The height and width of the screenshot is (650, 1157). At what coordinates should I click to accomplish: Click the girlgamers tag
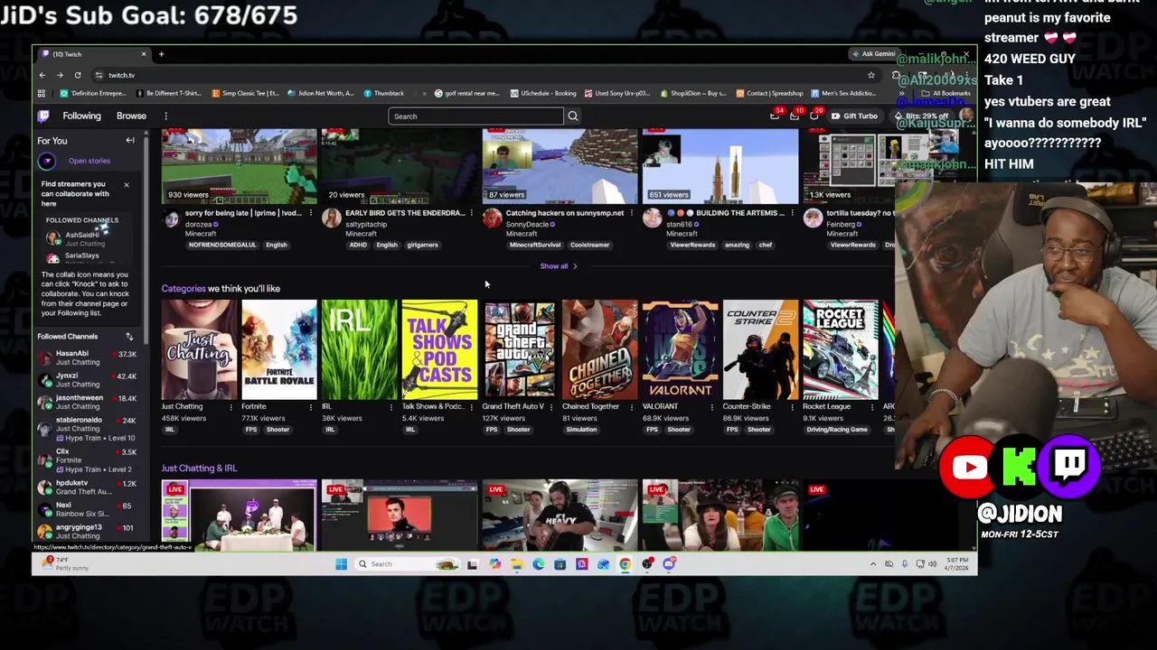[422, 245]
